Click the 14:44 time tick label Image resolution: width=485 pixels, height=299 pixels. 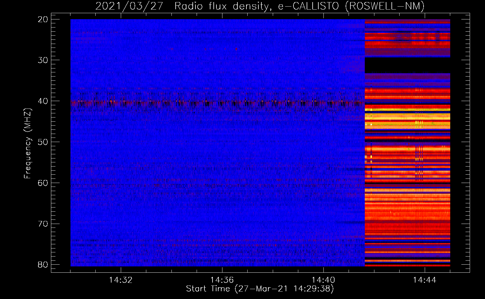[425, 280]
